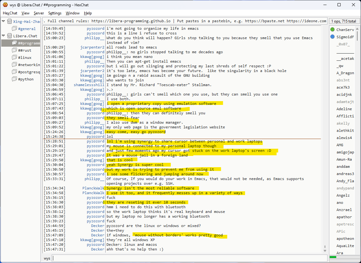Select the #general channel in the tree
The height and width of the screenshot is (263, 361).
pyautogui.click(x=27, y=29)
